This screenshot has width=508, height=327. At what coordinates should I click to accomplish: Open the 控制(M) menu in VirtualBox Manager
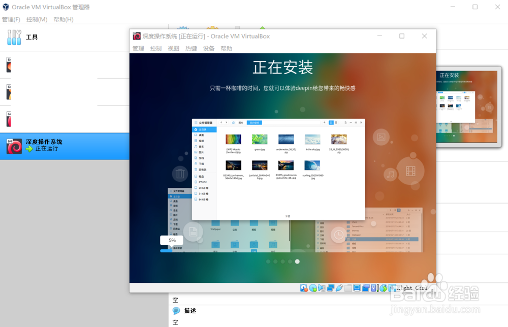click(x=37, y=19)
